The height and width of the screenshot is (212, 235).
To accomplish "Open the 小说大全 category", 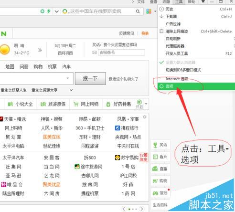I will (21, 104).
